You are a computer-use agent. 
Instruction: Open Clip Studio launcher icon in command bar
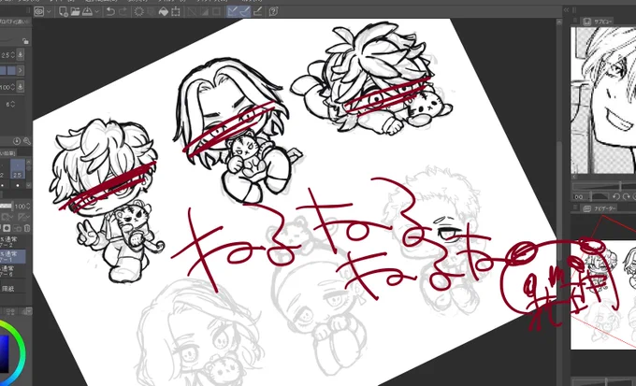(39, 11)
